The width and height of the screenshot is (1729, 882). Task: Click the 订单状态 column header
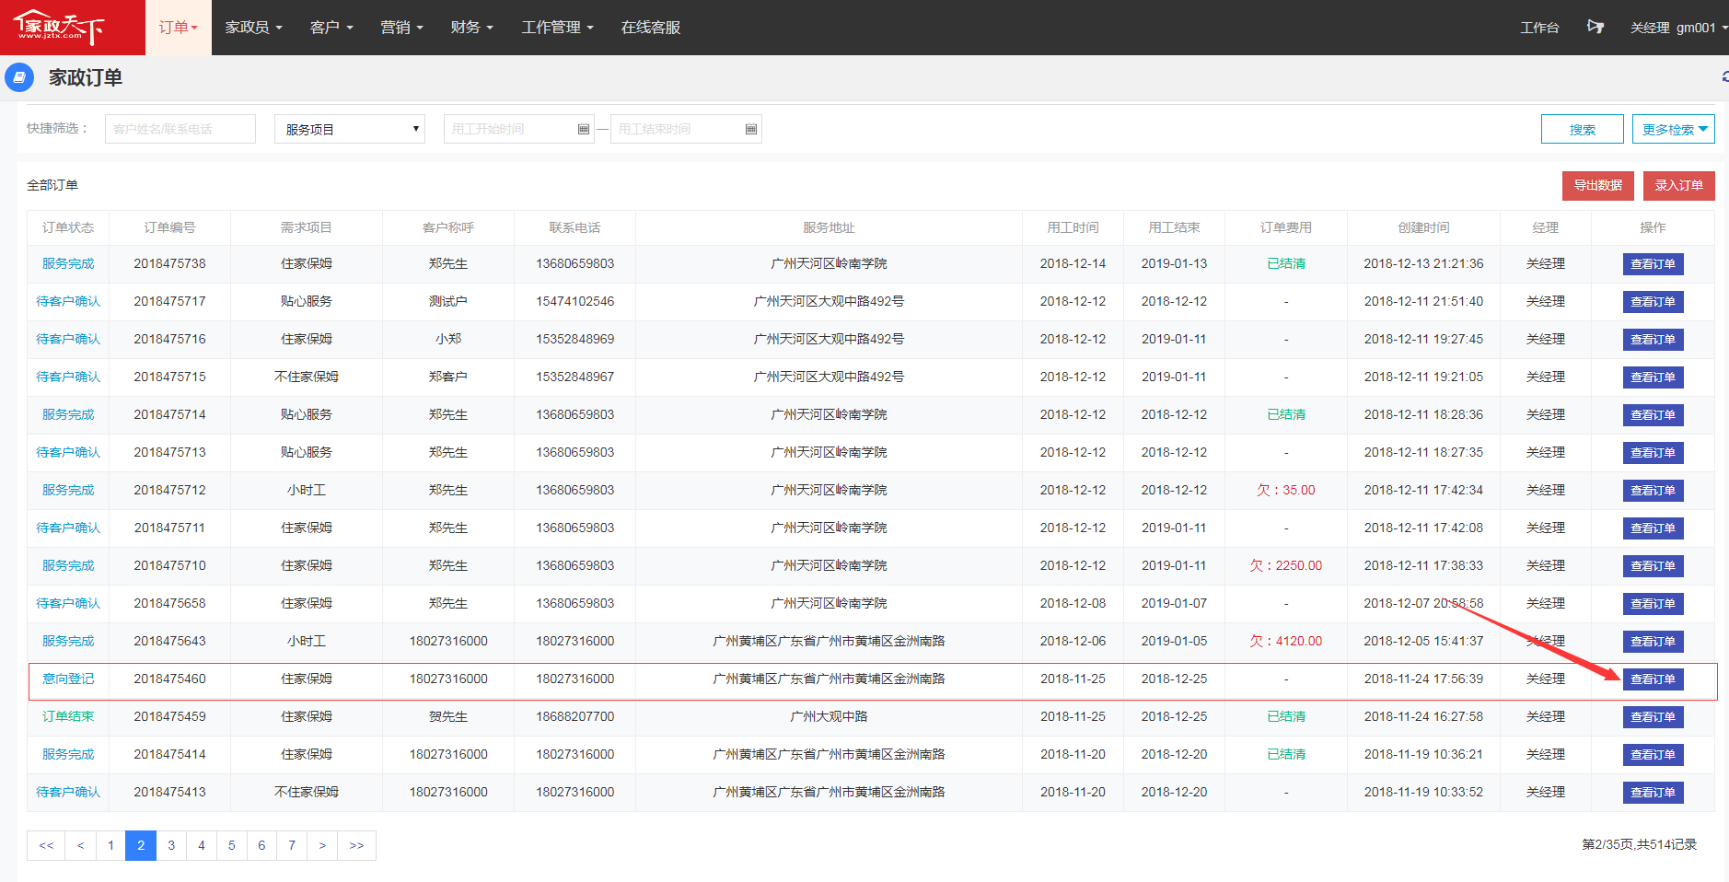coord(68,227)
